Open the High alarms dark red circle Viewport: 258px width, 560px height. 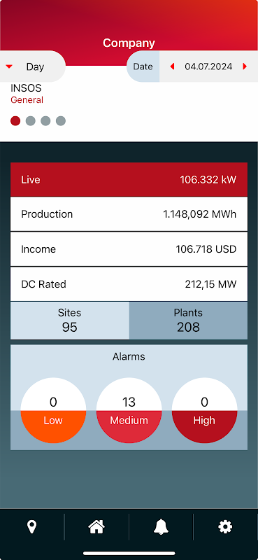pos(204,410)
